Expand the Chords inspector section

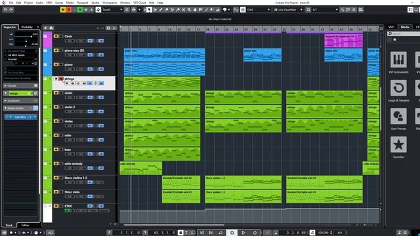[5, 86]
